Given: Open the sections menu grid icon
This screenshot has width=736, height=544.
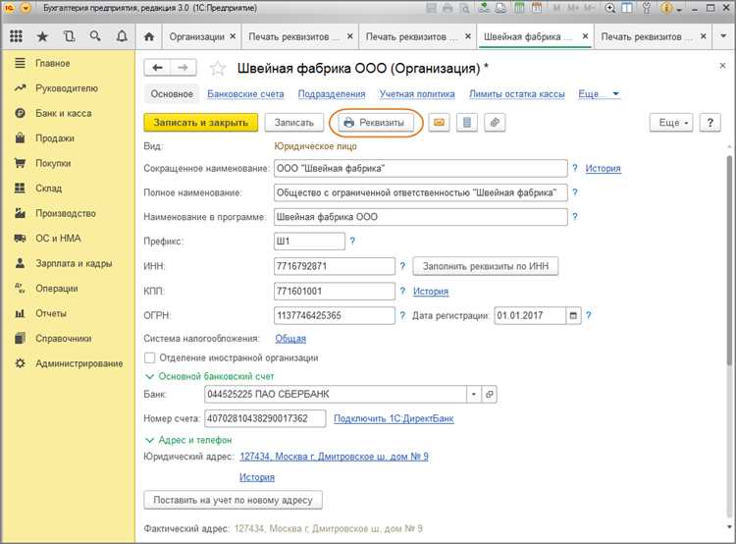Looking at the screenshot, I should tap(16, 36).
